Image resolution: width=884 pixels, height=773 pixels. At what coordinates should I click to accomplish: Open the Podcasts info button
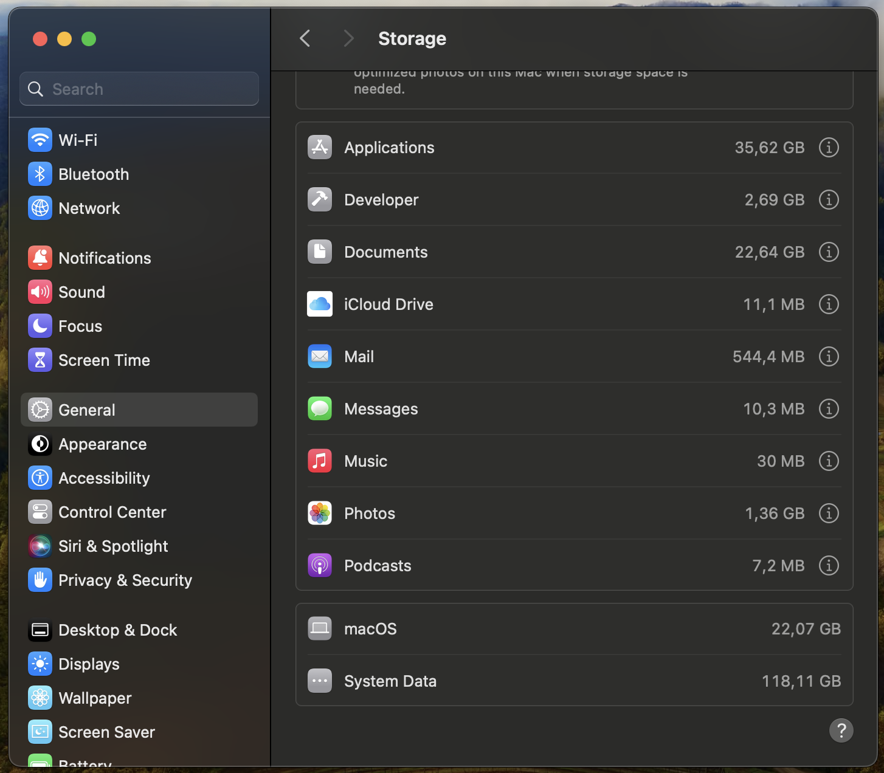829,565
